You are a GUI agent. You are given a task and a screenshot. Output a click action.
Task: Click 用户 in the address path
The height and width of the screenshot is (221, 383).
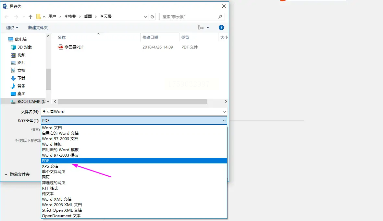(x=52, y=17)
